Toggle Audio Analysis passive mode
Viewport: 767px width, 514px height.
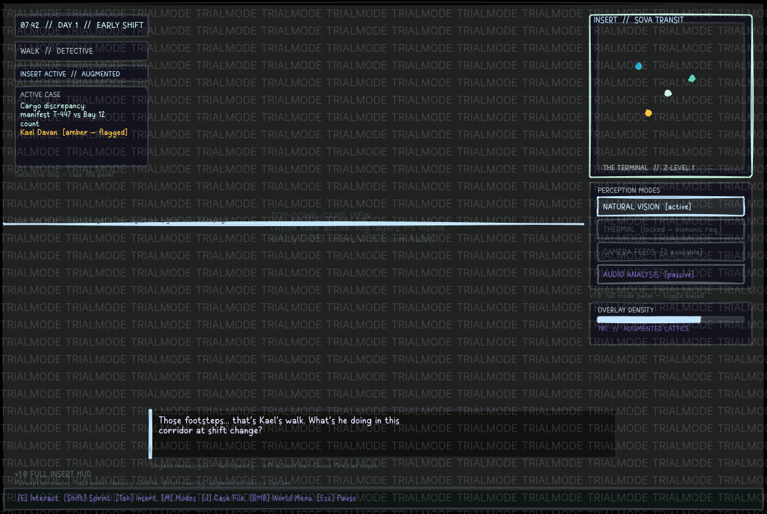[671, 275]
